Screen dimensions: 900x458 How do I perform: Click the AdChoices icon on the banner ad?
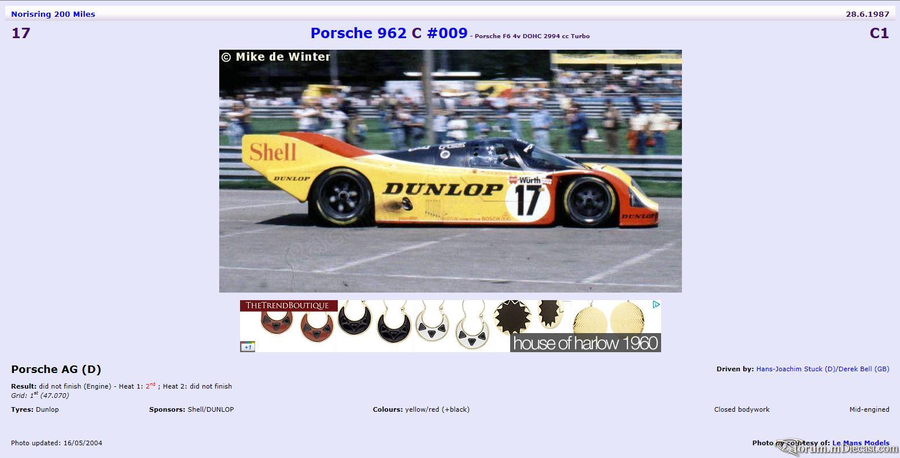click(x=656, y=304)
